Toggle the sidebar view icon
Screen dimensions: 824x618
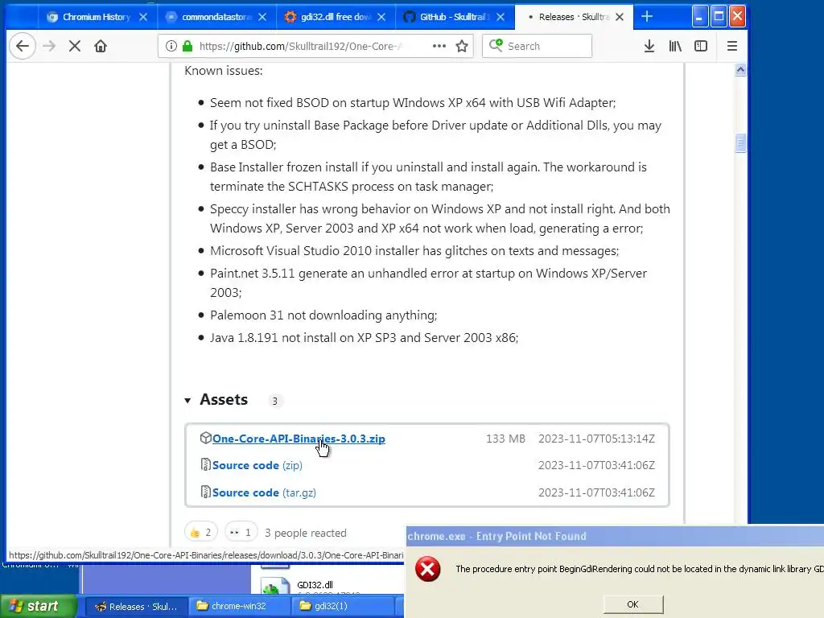point(701,46)
